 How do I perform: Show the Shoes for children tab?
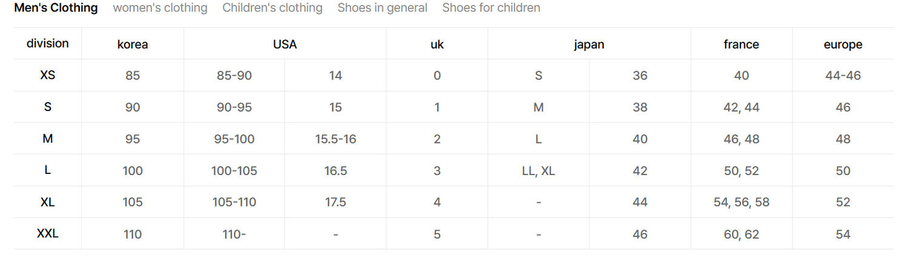click(x=491, y=8)
